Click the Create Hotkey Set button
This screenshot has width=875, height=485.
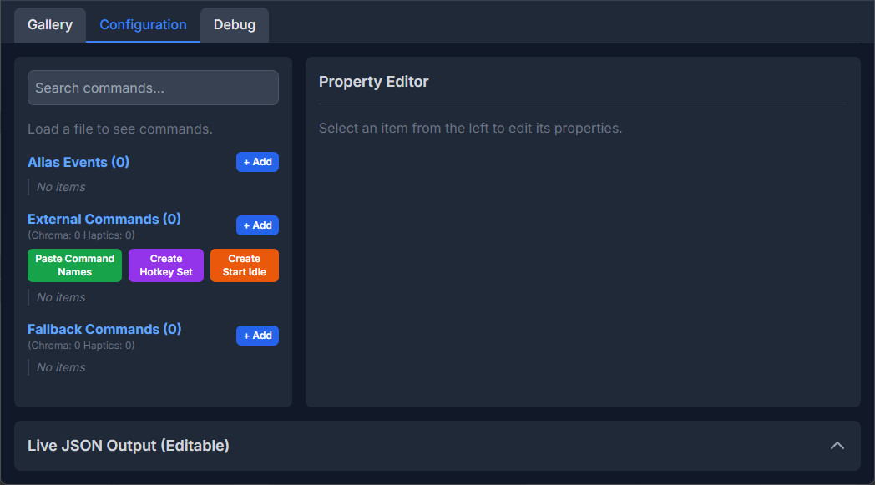pos(165,265)
